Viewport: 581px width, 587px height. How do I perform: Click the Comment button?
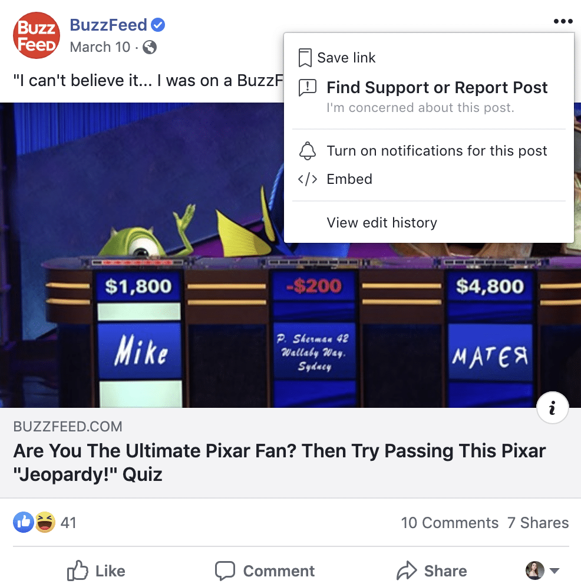[x=265, y=570]
